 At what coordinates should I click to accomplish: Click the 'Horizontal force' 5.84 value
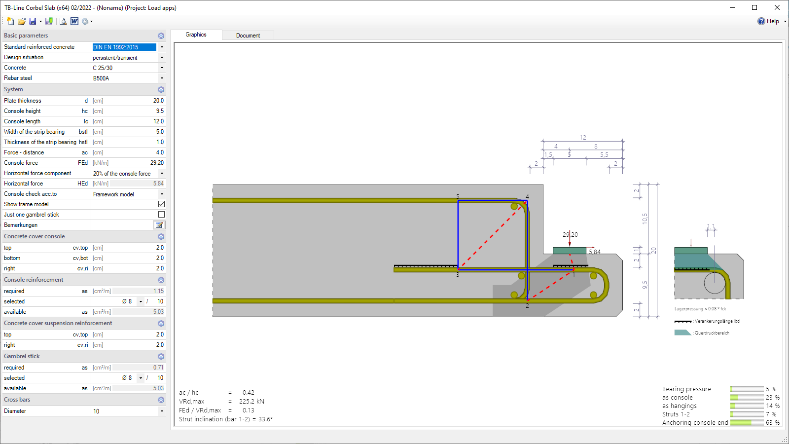[x=158, y=184]
